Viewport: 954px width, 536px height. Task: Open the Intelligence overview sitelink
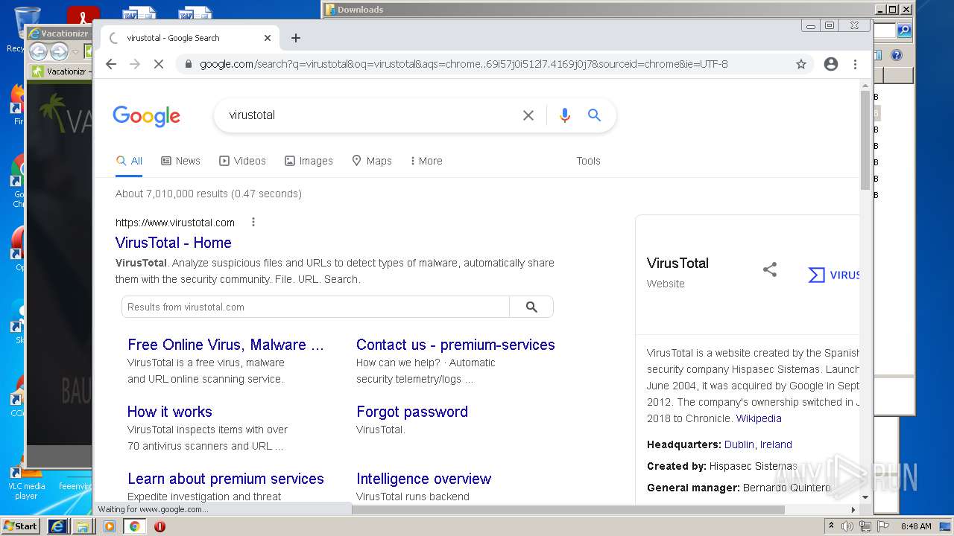[x=423, y=479]
